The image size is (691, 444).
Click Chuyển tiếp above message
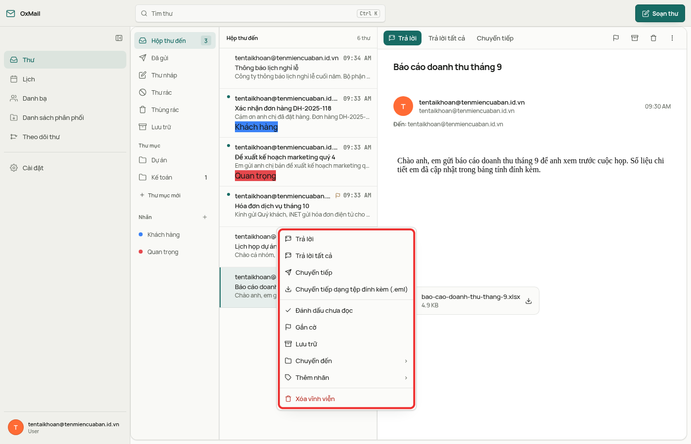click(495, 38)
